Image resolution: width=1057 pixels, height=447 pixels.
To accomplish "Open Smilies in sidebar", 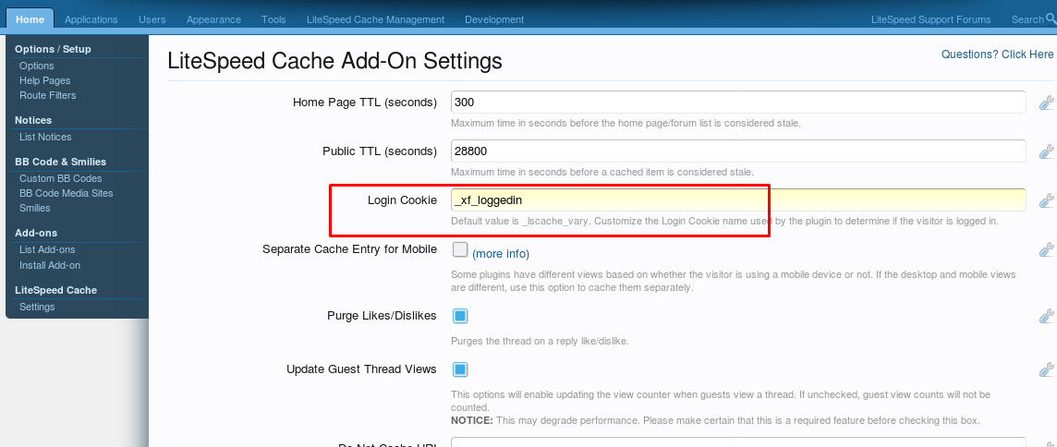I will coord(34,209).
